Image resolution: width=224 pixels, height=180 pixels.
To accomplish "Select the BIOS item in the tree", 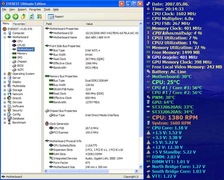I will point(20,66).
